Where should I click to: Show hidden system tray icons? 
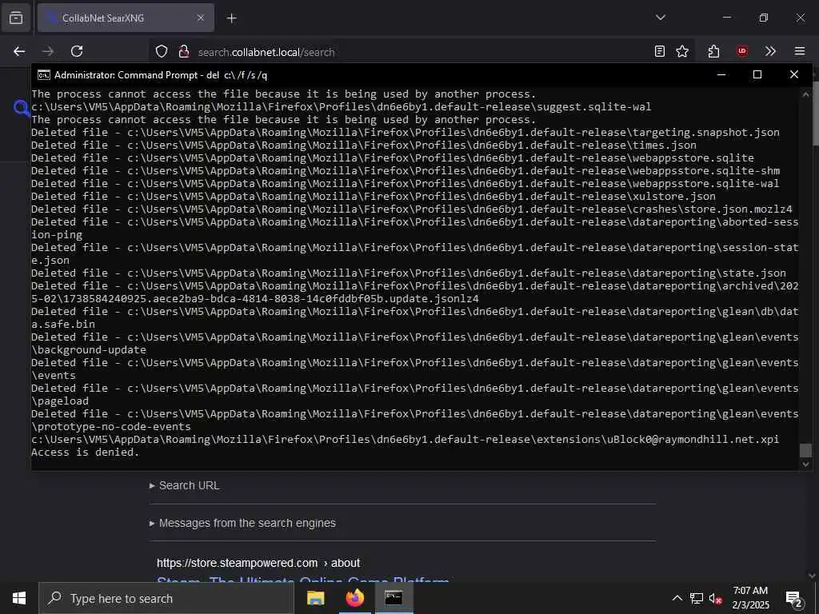[677, 598]
